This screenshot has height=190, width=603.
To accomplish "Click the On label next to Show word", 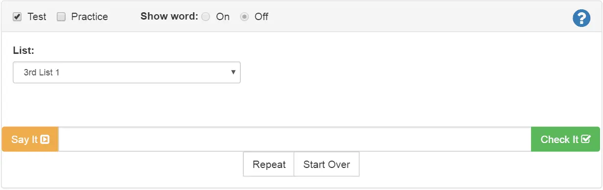I will 223,17.
